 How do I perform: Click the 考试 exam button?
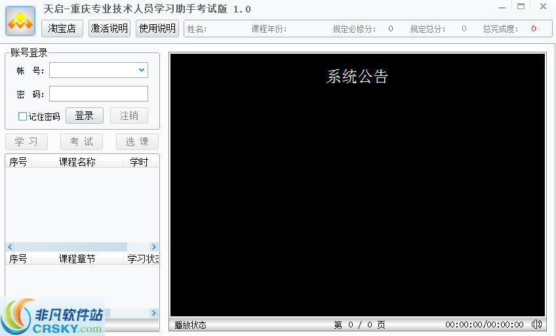tap(81, 141)
